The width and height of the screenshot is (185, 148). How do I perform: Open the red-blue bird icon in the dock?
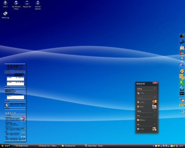pyautogui.click(x=182, y=54)
